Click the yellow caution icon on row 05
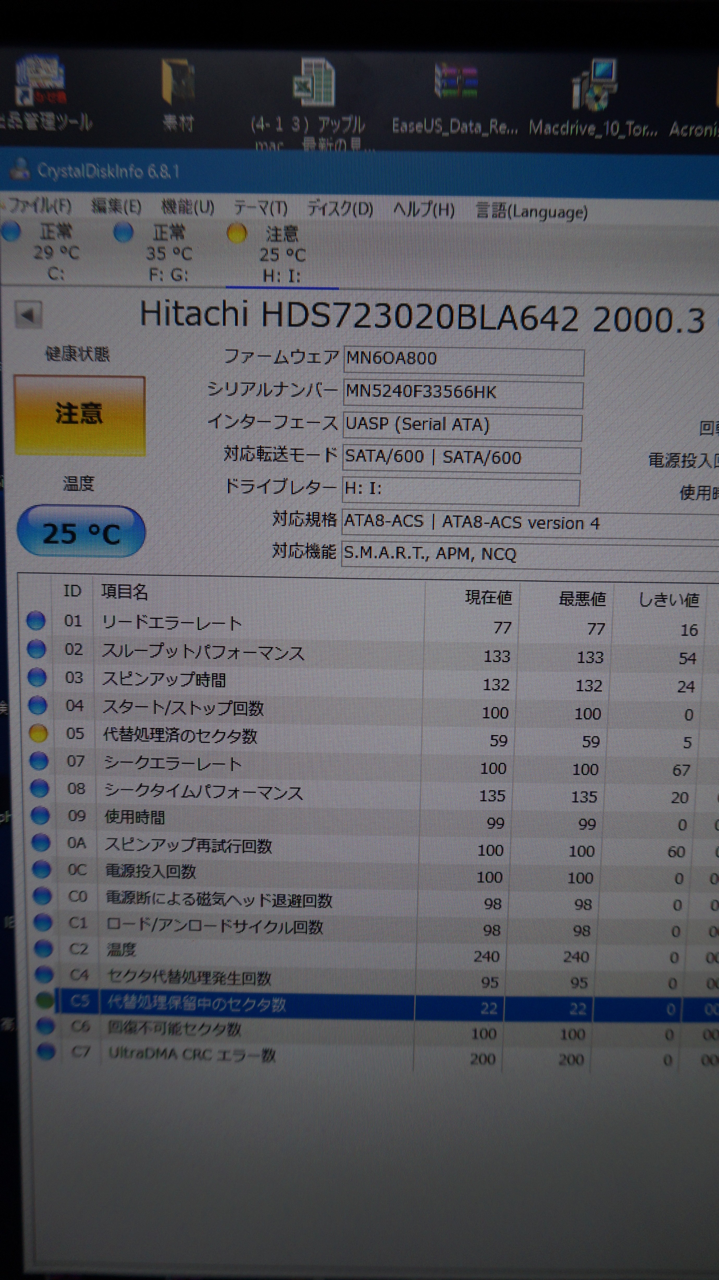Viewport: 719px width, 1280px height. (x=38, y=733)
